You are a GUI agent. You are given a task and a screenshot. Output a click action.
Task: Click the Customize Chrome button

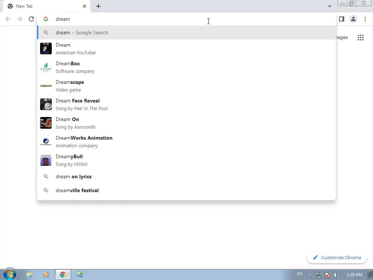[337, 258]
